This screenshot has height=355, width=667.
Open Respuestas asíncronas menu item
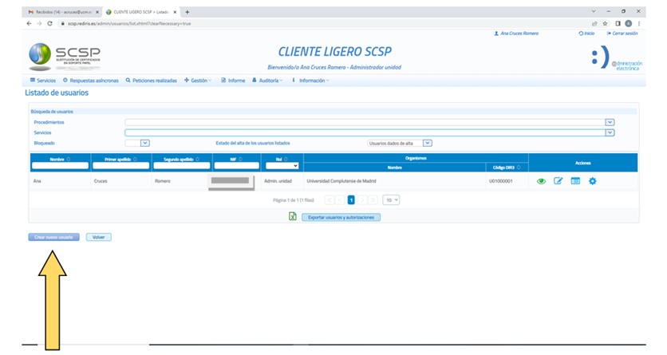(x=91, y=81)
